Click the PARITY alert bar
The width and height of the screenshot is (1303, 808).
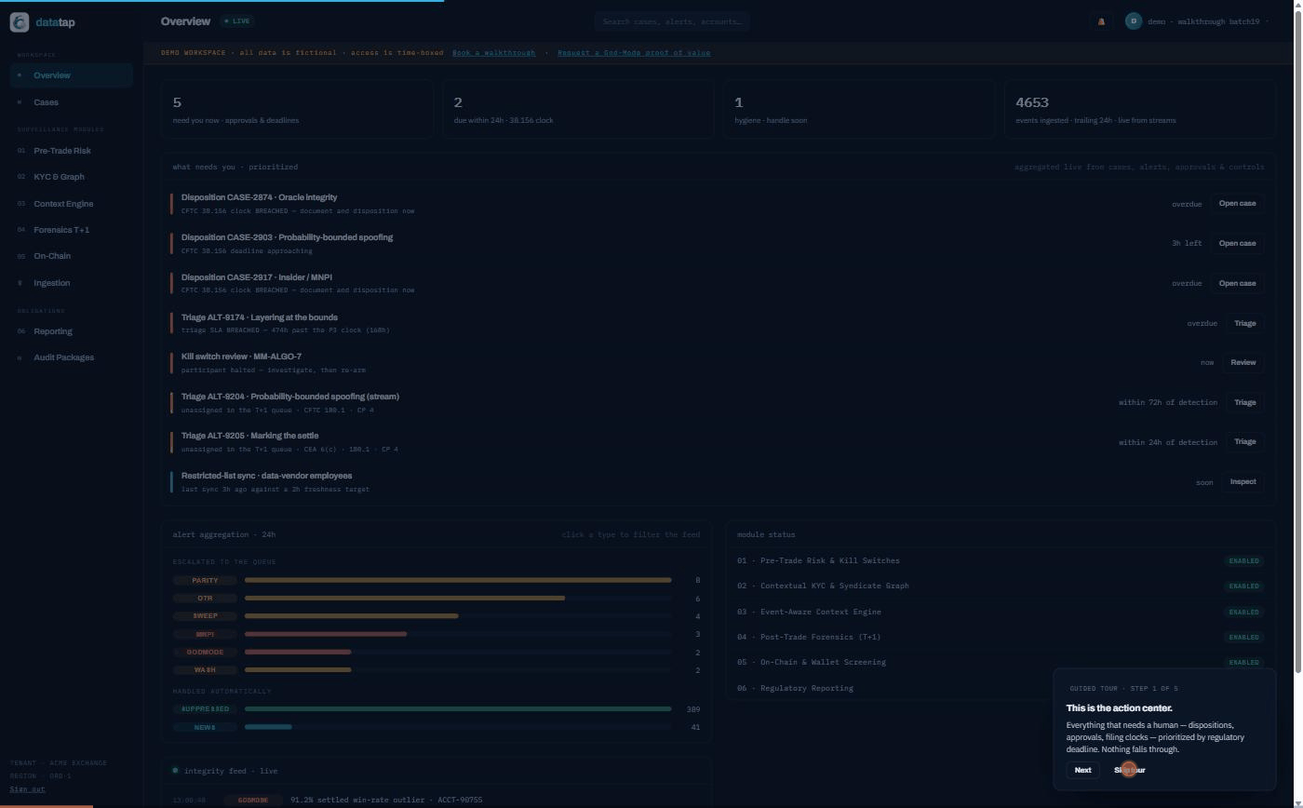point(458,581)
